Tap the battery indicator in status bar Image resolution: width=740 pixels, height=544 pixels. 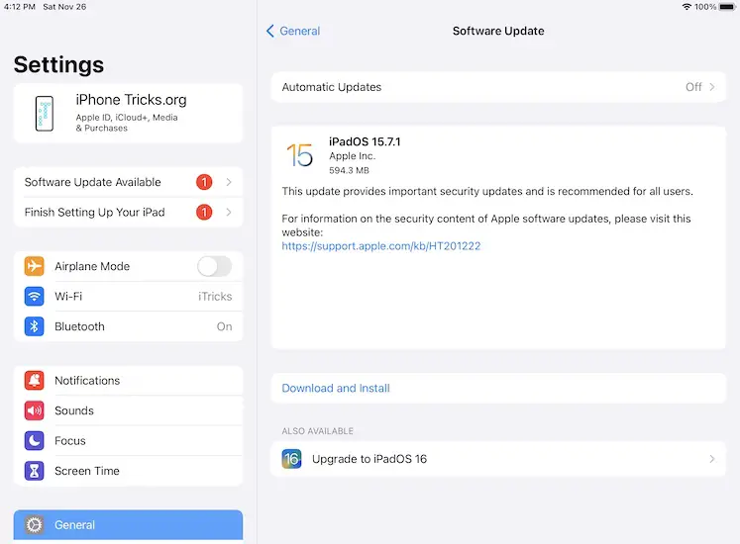coord(726,7)
